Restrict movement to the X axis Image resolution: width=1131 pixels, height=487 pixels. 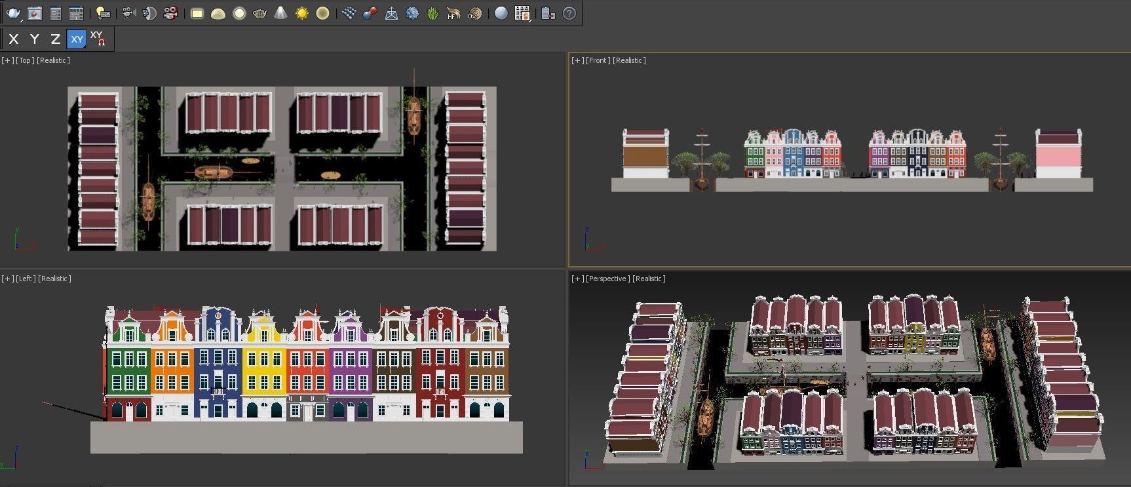pyautogui.click(x=13, y=39)
